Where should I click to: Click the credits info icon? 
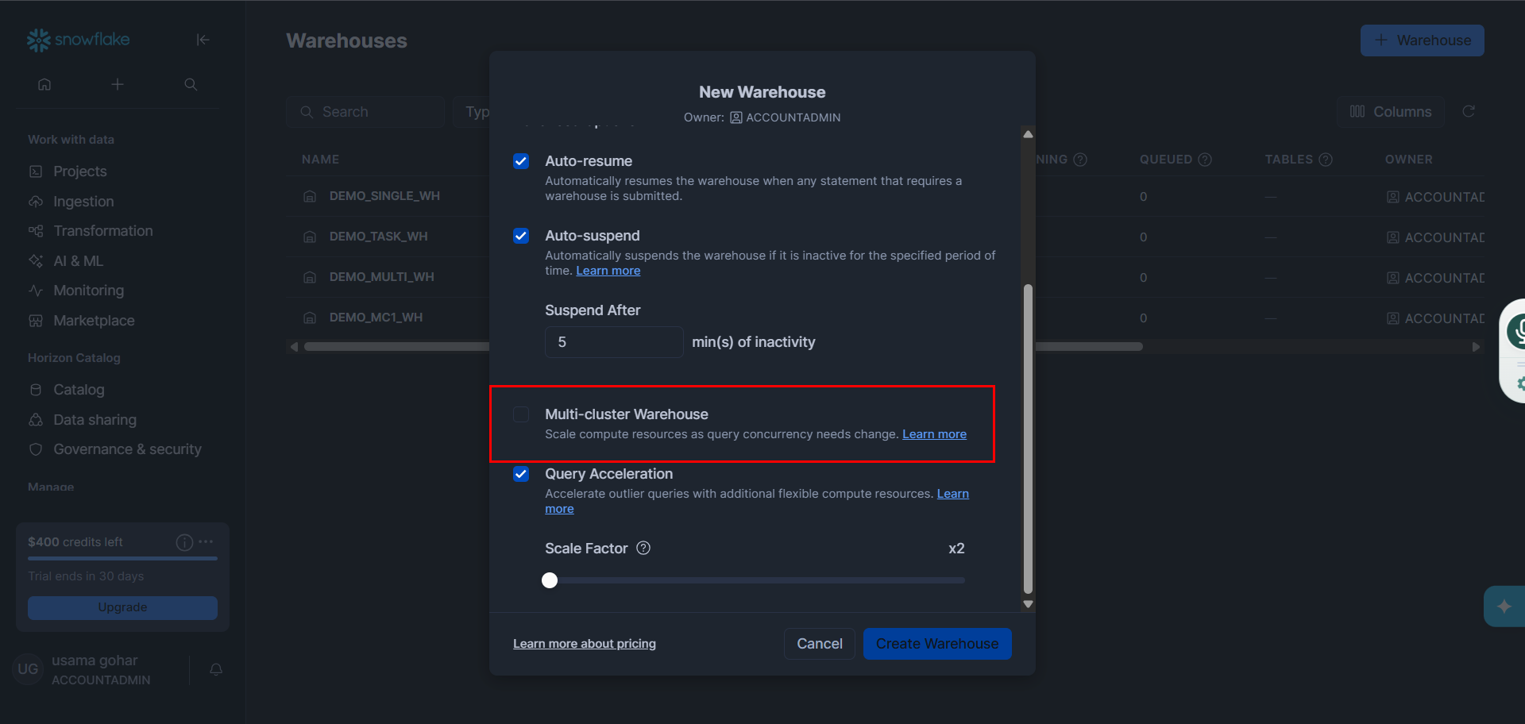coord(184,542)
